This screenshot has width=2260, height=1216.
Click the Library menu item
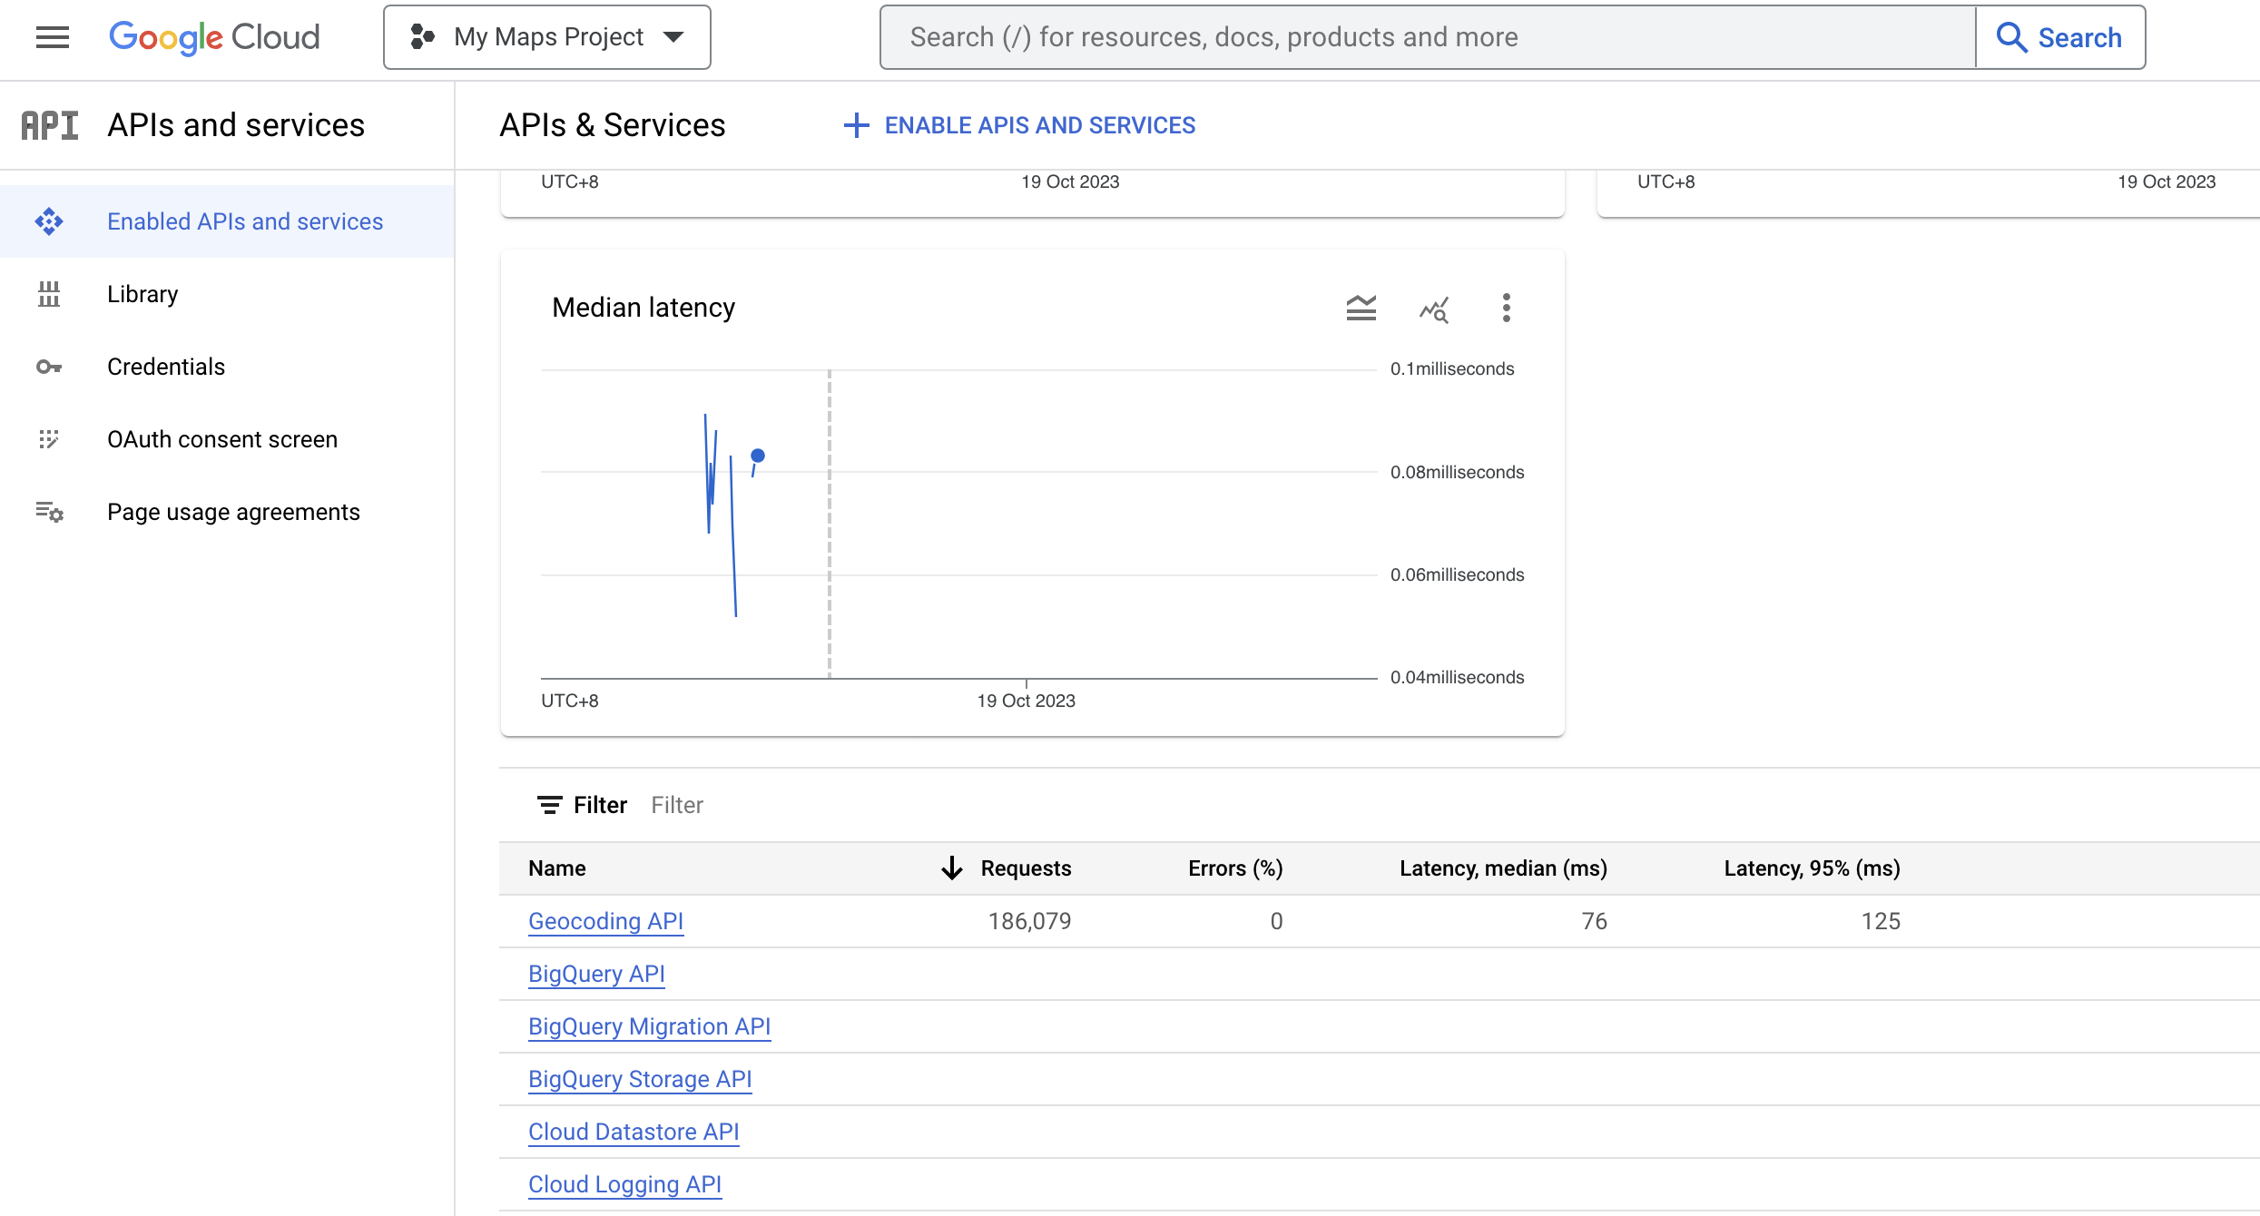coord(143,293)
